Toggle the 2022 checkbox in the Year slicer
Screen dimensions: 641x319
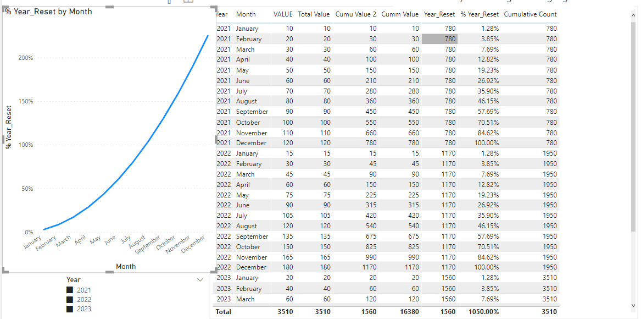[x=70, y=299]
